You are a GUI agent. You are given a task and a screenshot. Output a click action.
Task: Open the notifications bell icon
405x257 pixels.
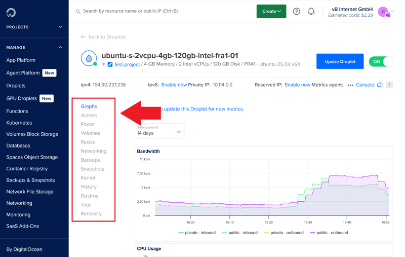point(311,11)
